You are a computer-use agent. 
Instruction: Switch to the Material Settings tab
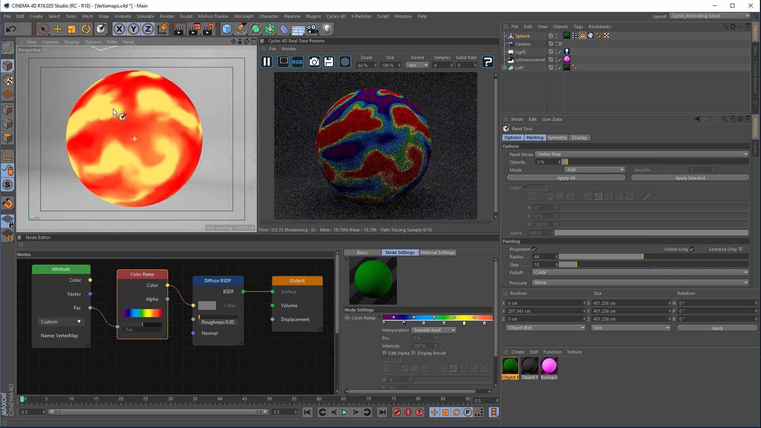tap(438, 252)
